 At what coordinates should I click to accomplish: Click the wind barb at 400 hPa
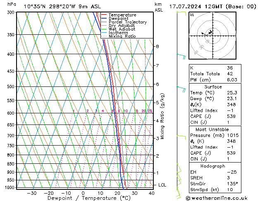180,54
